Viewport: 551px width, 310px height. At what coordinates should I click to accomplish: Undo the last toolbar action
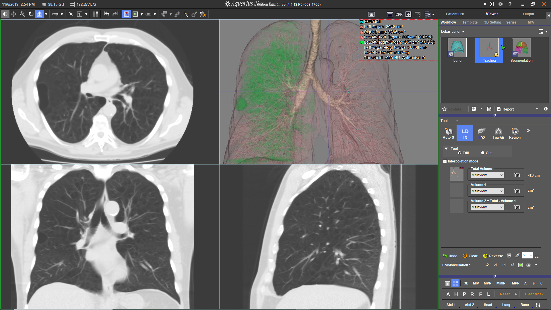coord(106,14)
